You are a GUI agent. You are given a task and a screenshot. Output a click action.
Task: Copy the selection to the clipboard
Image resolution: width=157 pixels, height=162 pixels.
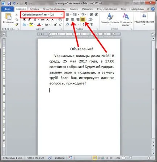tap(17, 20)
